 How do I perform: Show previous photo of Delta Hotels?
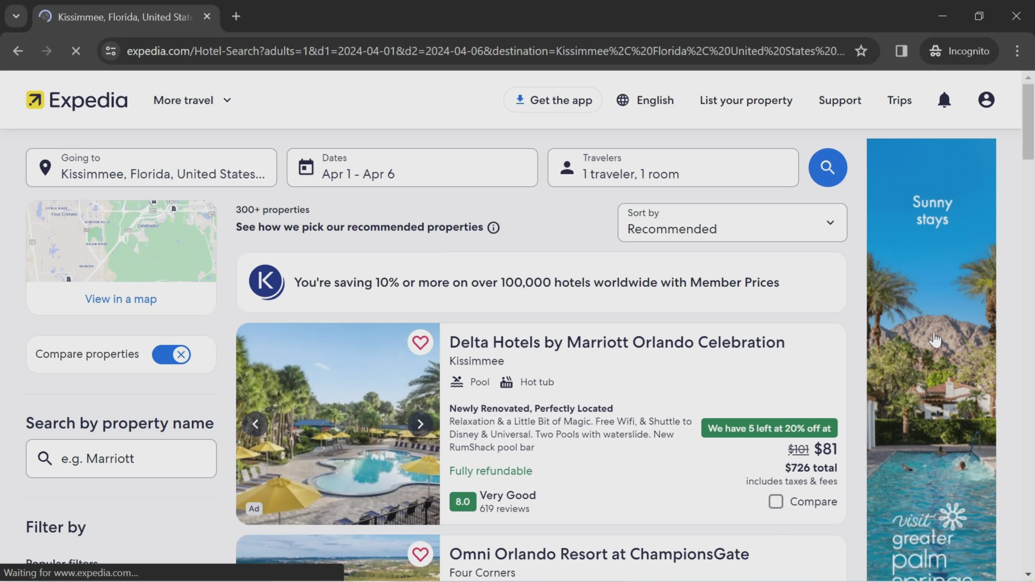256,424
